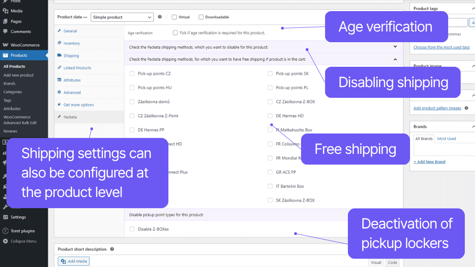This screenshot has width=475, height=267.
Task: Check Pick-up points SK
Action: pos(270,74)
